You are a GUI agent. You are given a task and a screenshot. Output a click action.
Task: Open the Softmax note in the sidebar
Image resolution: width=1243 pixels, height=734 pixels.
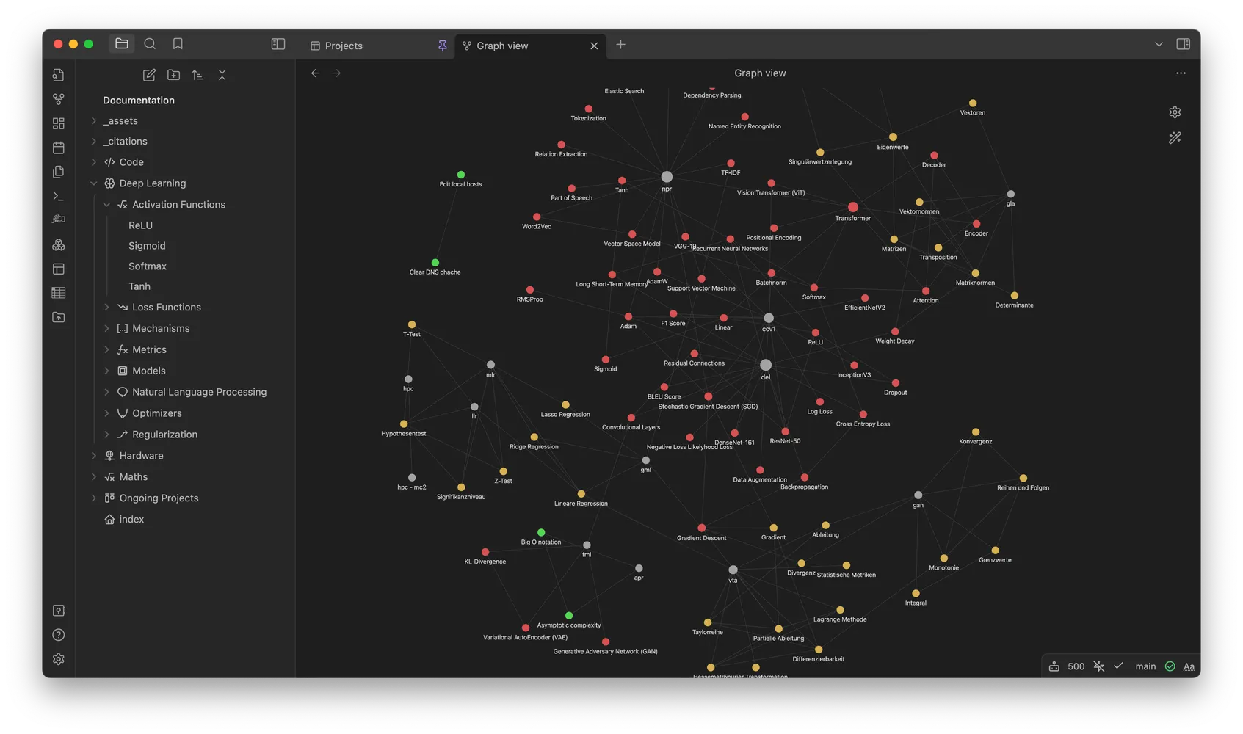pos(147,266)
